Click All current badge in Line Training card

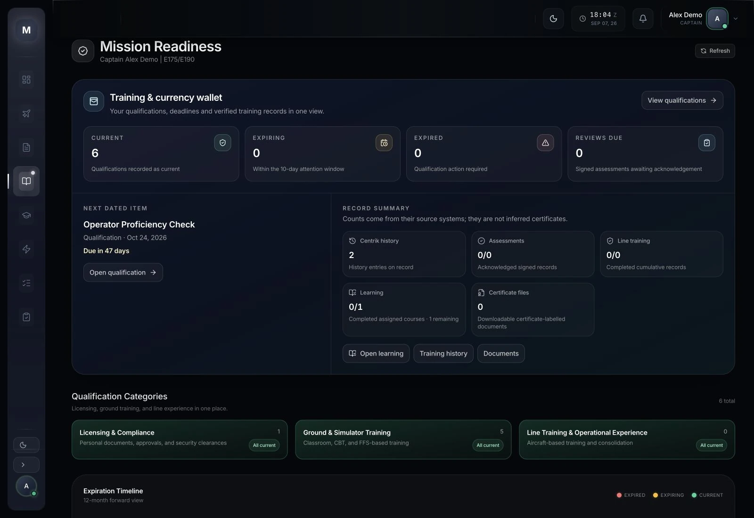click(x=711, y=445)
